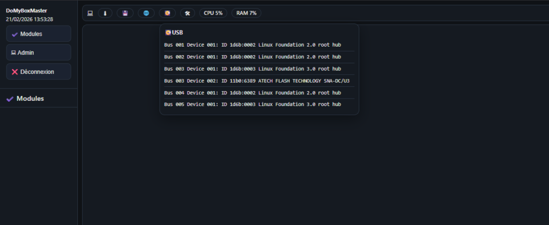Select the Bus 004 root hub entry
Screen dimensions: 549x225
(253, 93)
